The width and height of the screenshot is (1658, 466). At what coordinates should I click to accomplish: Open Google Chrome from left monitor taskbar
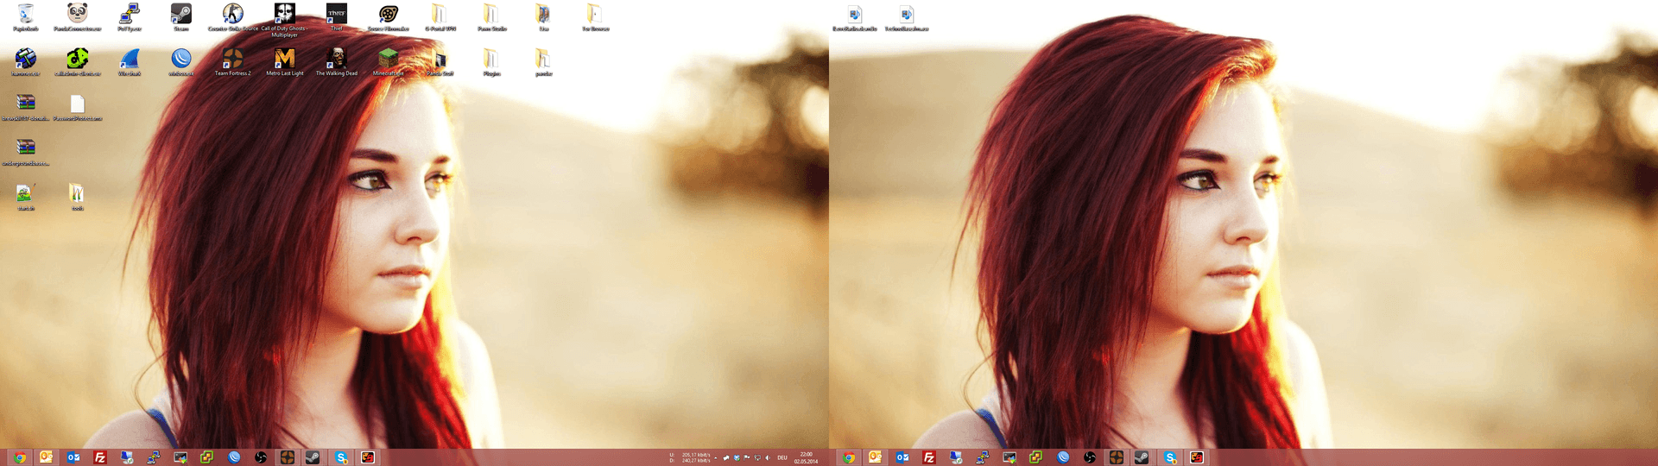20,457
